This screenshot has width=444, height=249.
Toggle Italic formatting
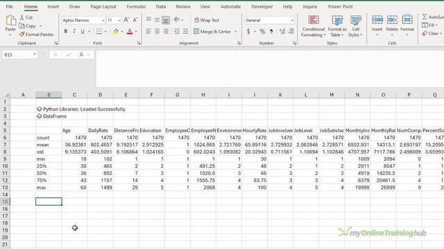(x=74, y=31)
